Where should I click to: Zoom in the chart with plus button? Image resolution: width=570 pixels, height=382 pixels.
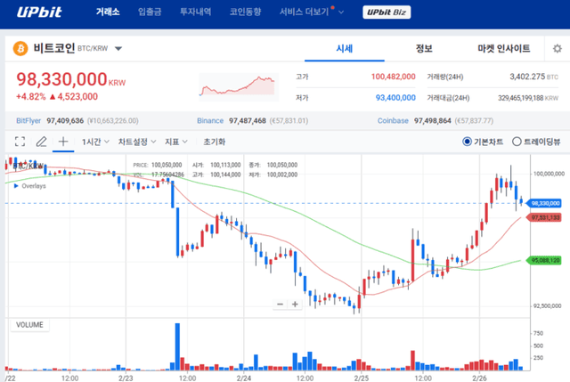coord(295,305)
